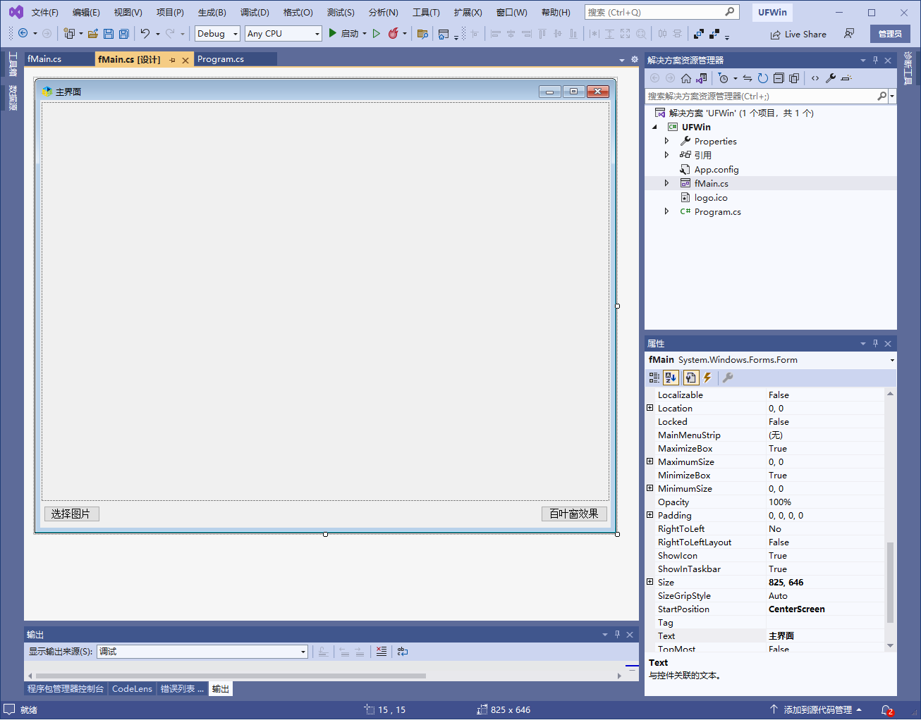
Task: Toggle auto-hide pin on Output panel
Action: click(x=617, y=634)
